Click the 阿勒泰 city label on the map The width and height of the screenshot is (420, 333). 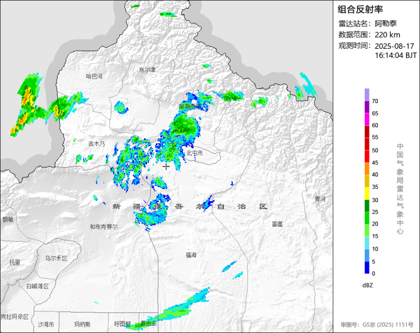190,106
